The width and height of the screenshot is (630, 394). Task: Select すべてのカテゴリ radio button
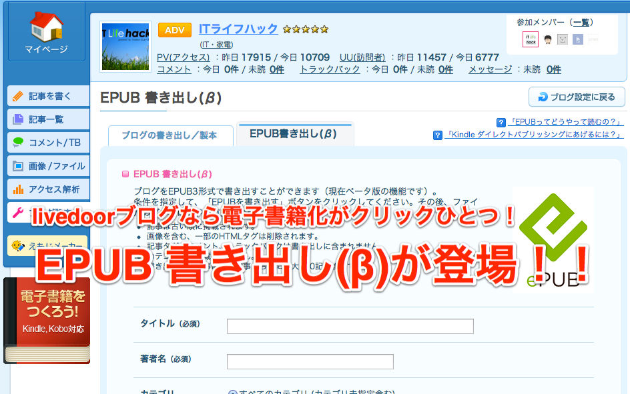pyautogui.click(x=232, y=392)
